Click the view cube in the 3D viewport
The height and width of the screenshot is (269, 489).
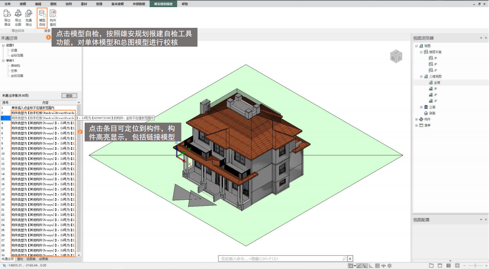[x=396, y=56]
